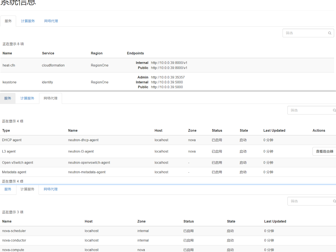Switch to 计算服务 tab in the network agents panel

[27, 98]
